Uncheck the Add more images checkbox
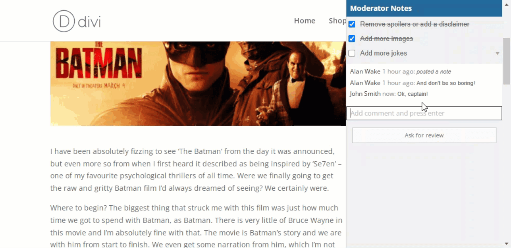 (352, 39)
